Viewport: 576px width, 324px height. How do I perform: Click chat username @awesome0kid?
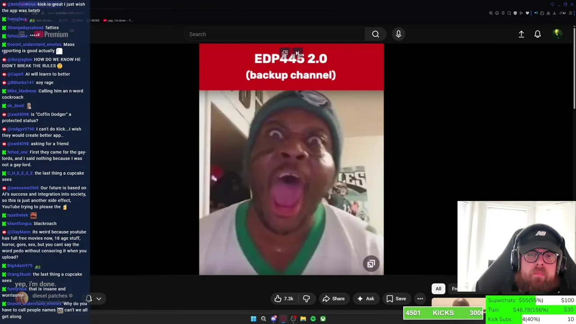pos(23,188)
